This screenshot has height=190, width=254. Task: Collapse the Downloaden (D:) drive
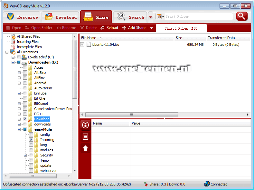pos(13,62)
